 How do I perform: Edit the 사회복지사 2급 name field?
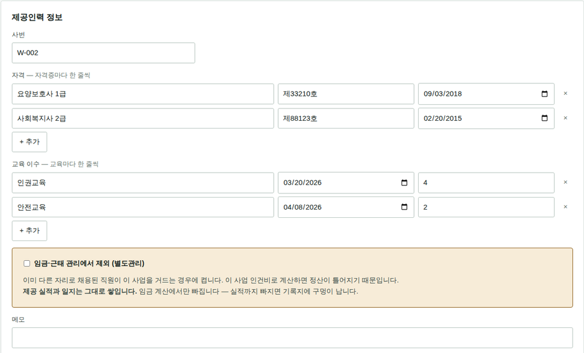click(x=143, y=118)
